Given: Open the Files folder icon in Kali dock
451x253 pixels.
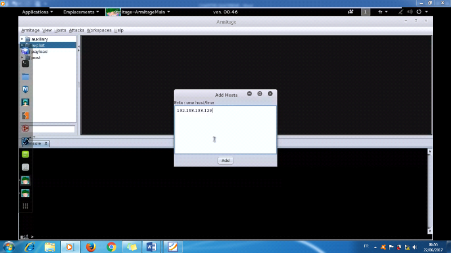Looking at the screenshot, I should pyautogui.click(x=25, y=76).
